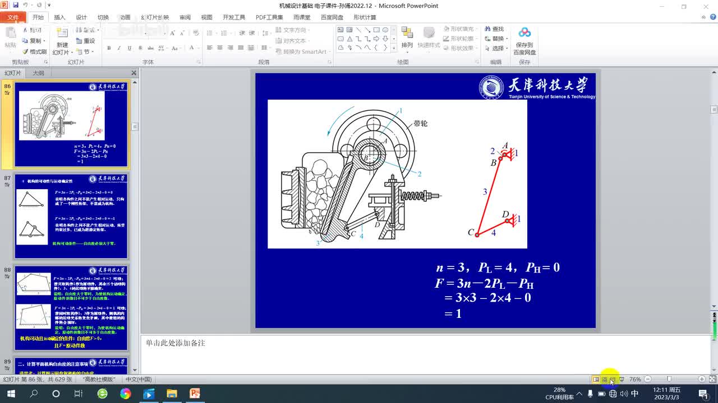Fit slide to current window icon
Screen dimensions: 718x403
click(712, 379)
